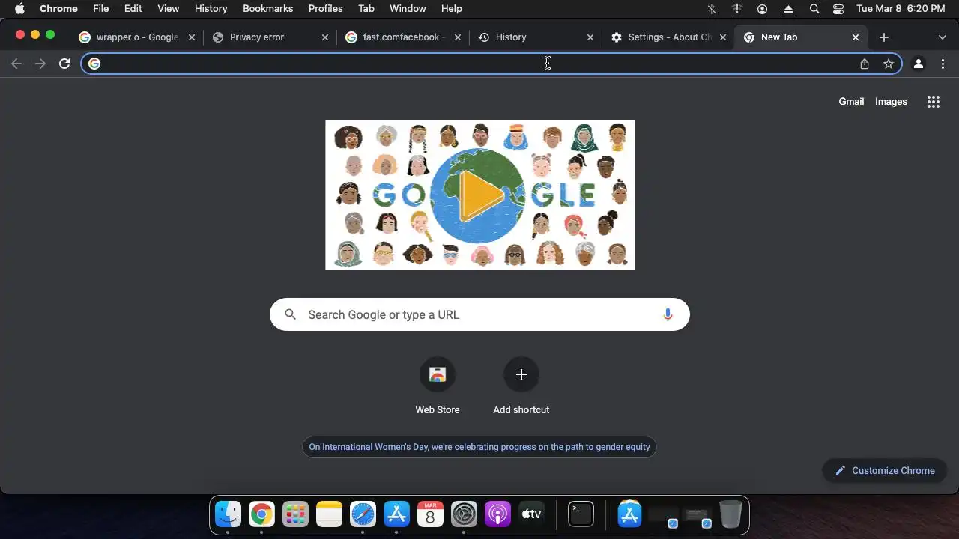
Task: Add a new shortcut tile
Action: [521, 386]
